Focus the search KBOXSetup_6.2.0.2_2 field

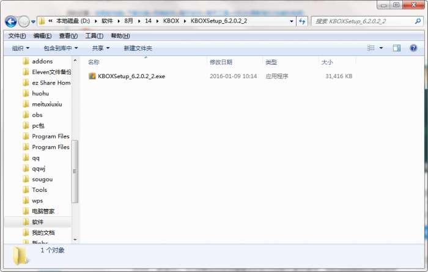367,21
